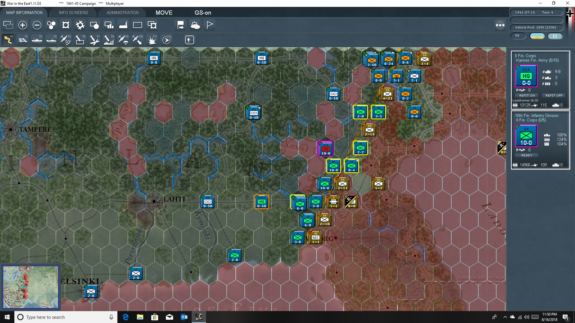Click the flag with arrow icon

tap(181, 25)
